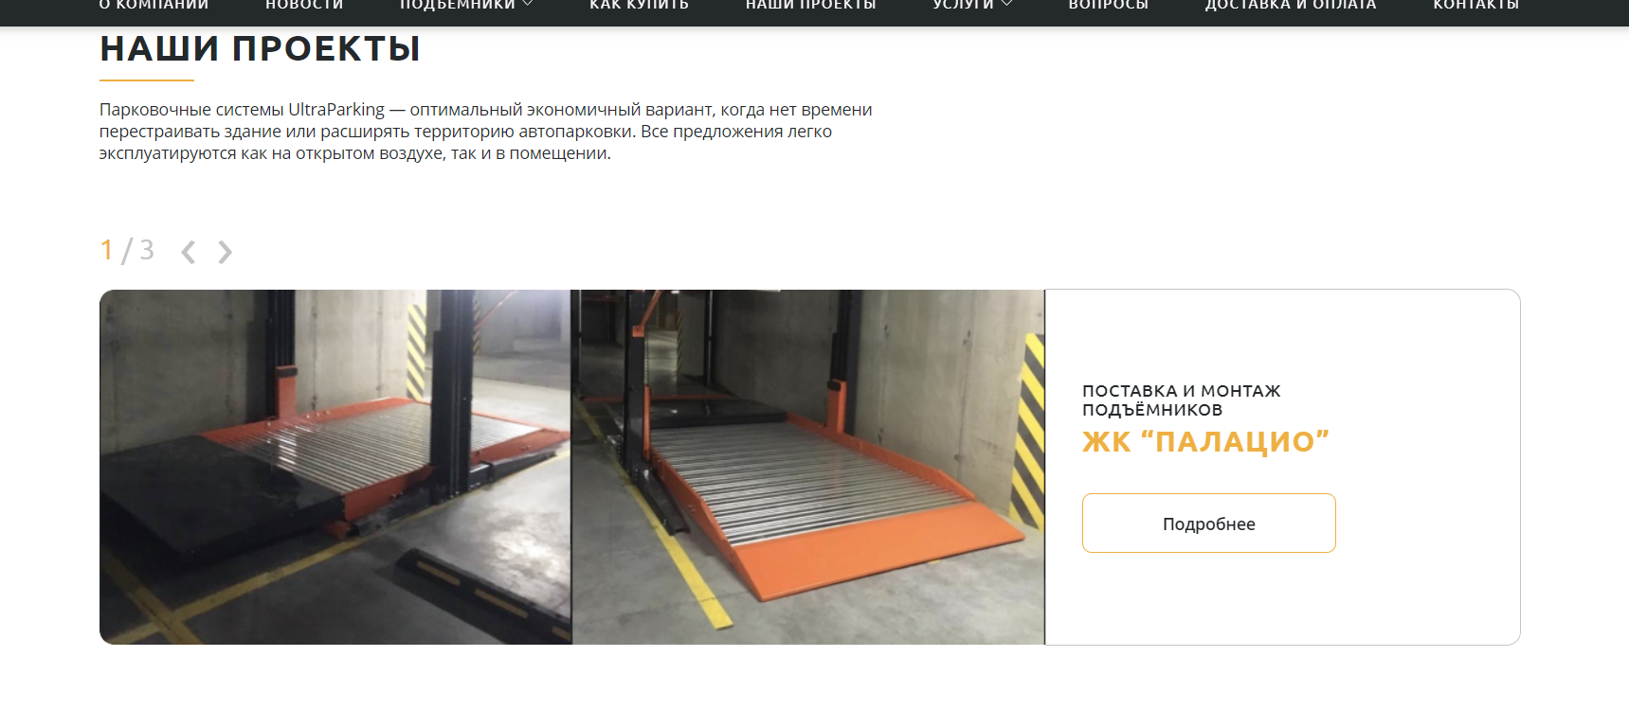
Task: Open the ВОПРОСЫ menu item
Action: coord(1108,6)
